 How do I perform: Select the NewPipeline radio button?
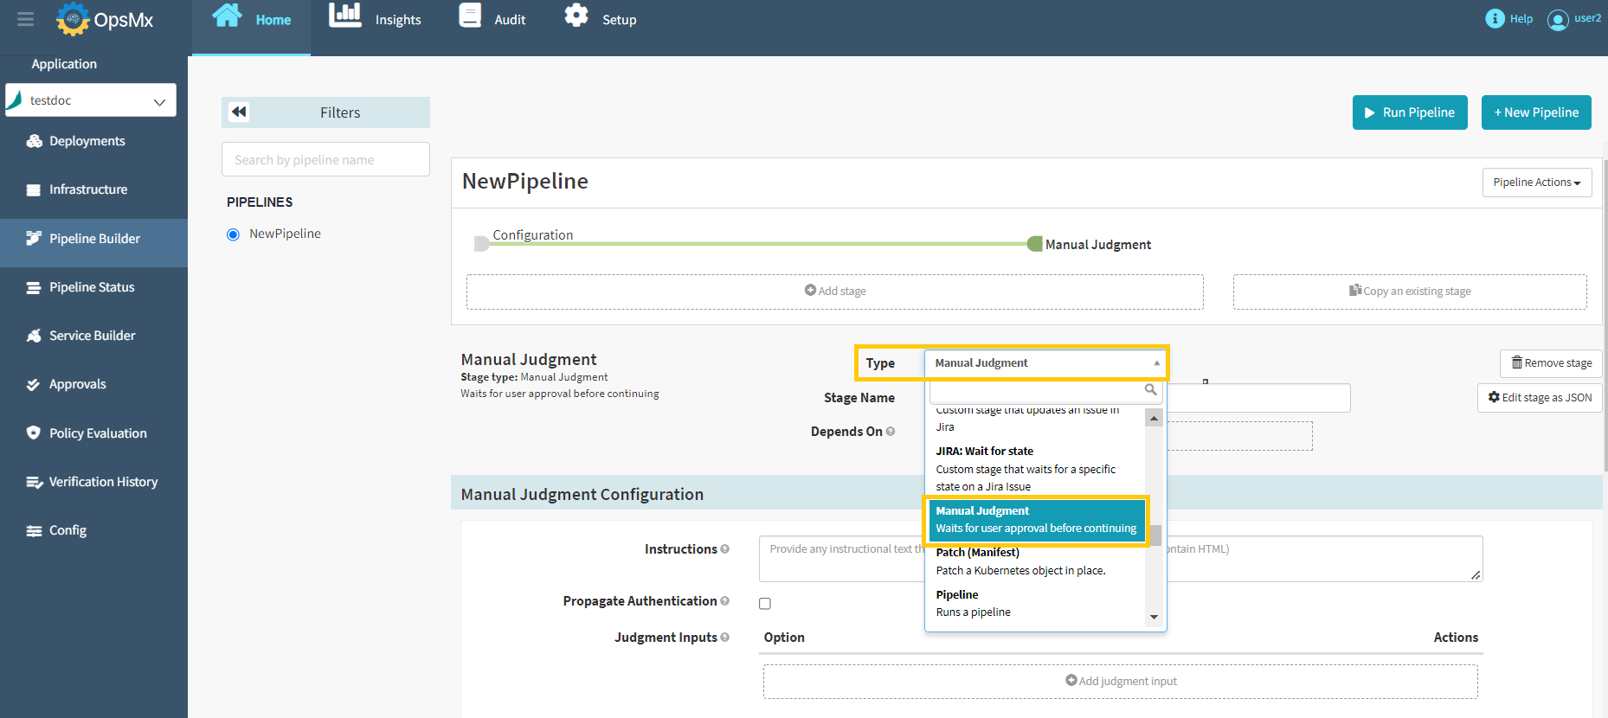coord(233,234)
